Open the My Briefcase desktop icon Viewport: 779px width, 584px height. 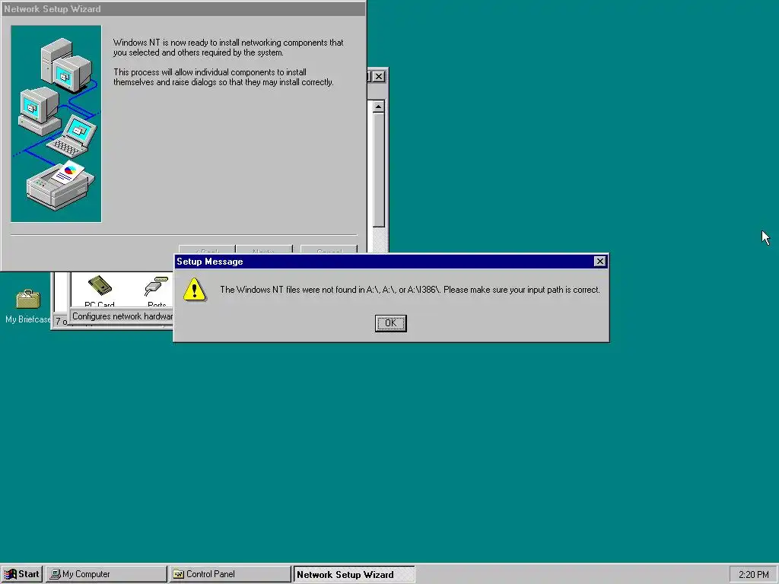(28, 306)
